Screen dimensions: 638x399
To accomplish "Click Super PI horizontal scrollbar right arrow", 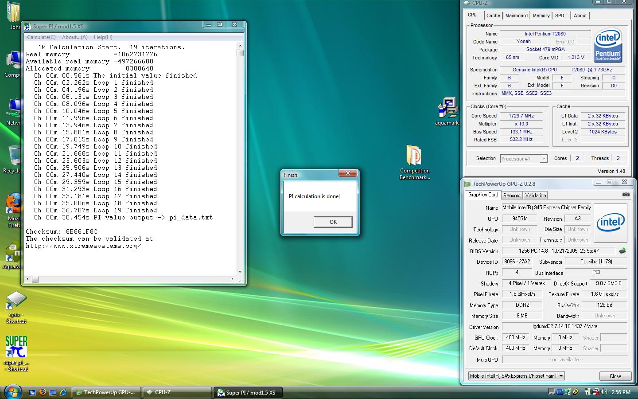I will tap(232, 279).
